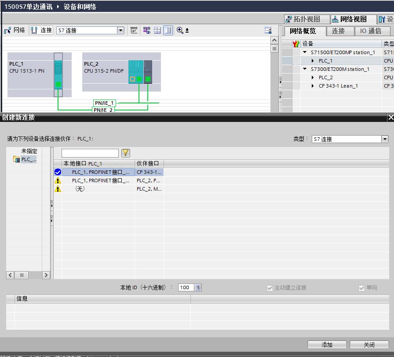Click the 本地接口 PLC_1 column header
394x357 pixels.
point(98,163)
